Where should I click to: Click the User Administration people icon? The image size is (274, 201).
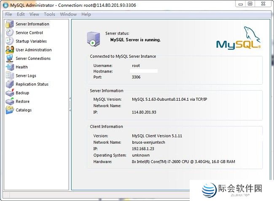click(x=10, y=50)
